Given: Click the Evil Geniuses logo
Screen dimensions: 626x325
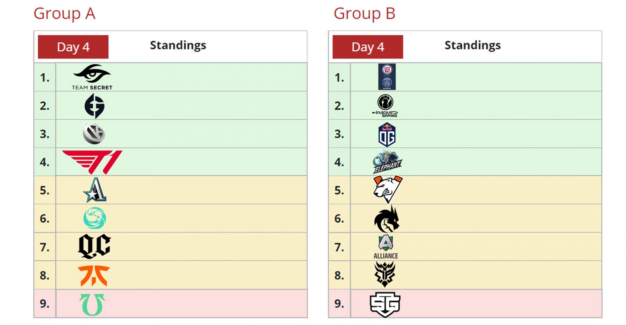Looking at the screenshot, I should 94,106.
